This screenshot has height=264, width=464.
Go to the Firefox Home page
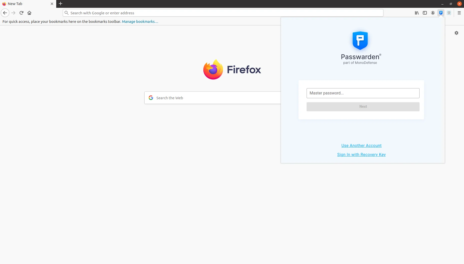pyautogui.click(x=29, y=13)
